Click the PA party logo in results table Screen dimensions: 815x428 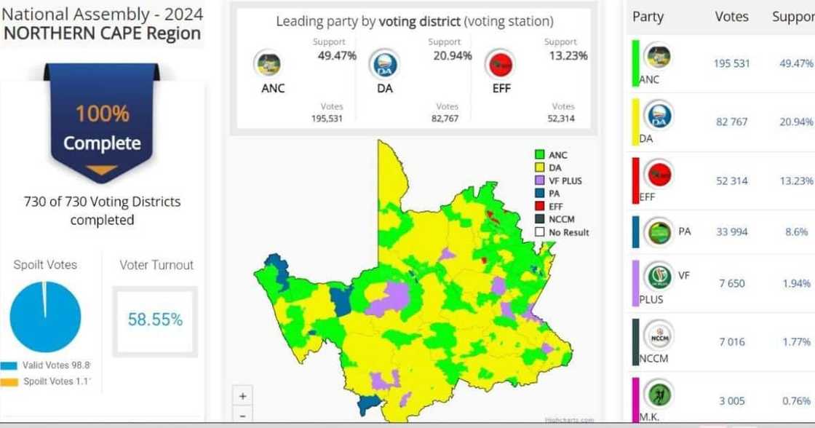[659, 233]
